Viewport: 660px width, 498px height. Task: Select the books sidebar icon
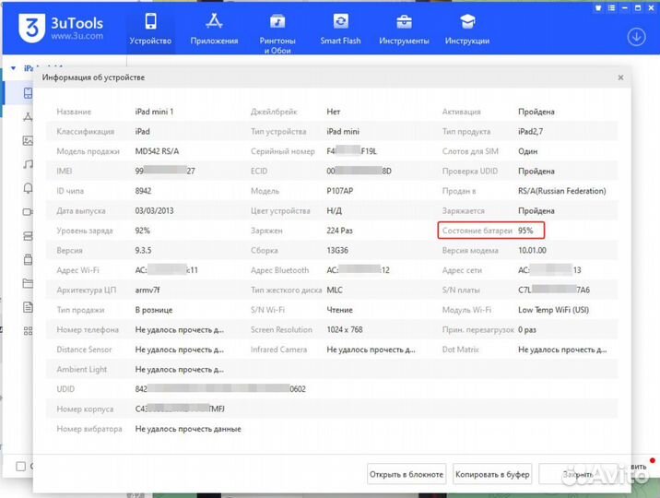tap(28, 236)
